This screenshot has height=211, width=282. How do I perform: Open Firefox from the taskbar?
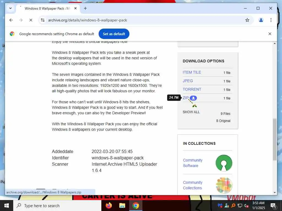[x=109, y=206]
